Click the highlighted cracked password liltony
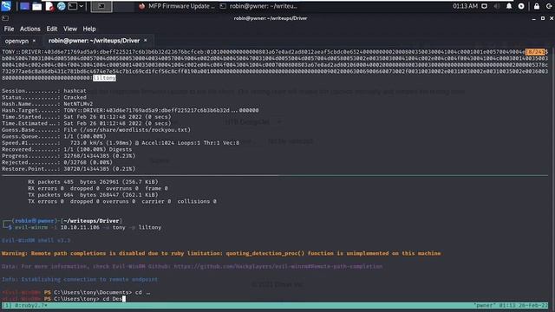The width and height of the screenshot is (555, 312). [104, 78]
